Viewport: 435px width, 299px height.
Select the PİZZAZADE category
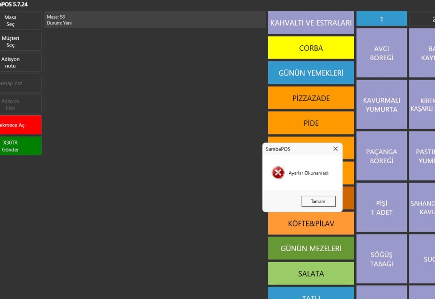(x=311, y=98)
